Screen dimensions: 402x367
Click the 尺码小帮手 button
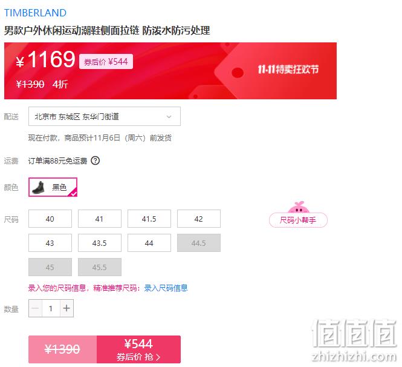[298, 220]
